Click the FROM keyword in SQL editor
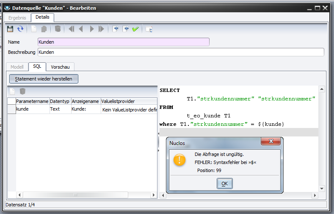The height and width of the screenshot is (214, 334). click(166, 107)
